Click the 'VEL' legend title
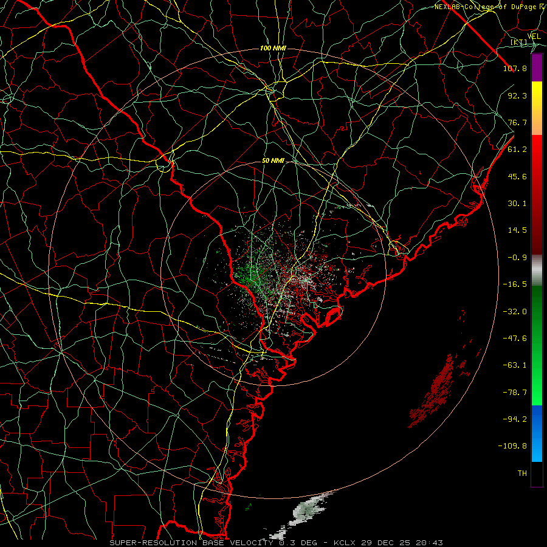 pyautogui.click(x=534, y=36)
